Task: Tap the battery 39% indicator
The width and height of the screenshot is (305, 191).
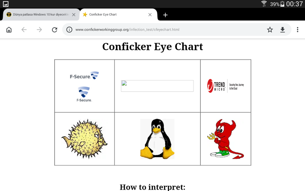Action: pyautogui.click(x=277, y=4)
